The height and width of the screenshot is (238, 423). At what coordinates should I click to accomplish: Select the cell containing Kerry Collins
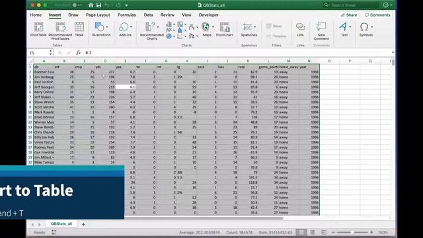click(x=44, y=92)
